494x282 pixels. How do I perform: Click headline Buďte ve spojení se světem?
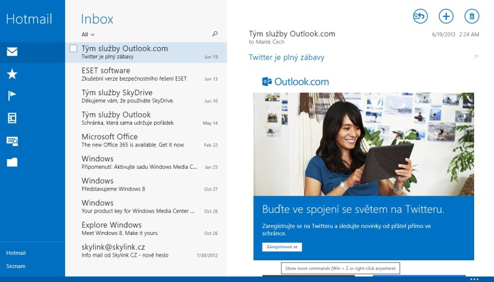click(x=353, y=209)
